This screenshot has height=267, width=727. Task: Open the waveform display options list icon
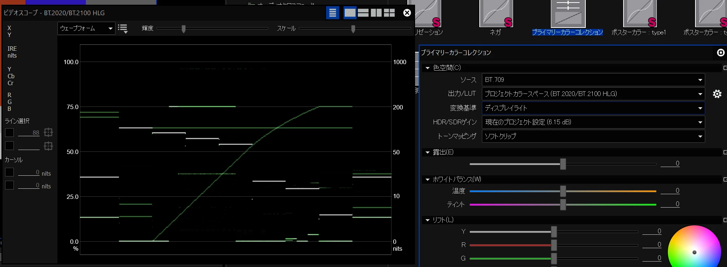point(123,29)
